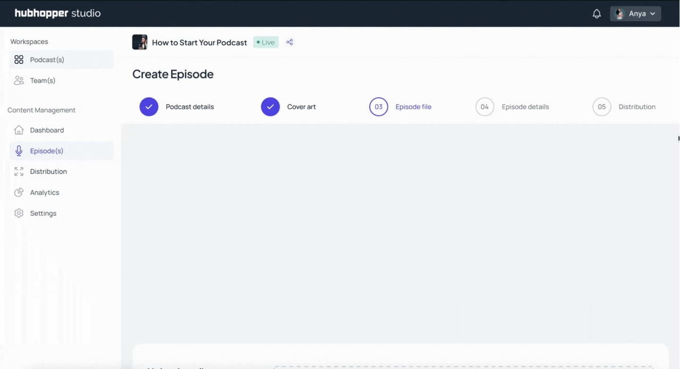Screen dimensions: 680x369
Task: Share the podcast via share icon
Action: click(289, 42)
